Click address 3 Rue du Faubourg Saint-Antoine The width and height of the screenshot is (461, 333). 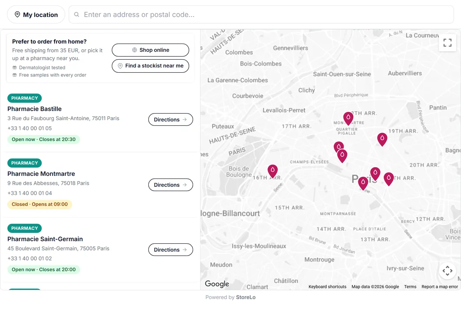(63, 118)
